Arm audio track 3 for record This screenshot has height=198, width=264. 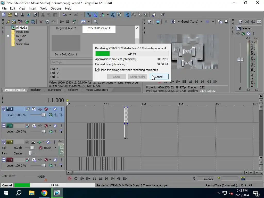[27, 142]
